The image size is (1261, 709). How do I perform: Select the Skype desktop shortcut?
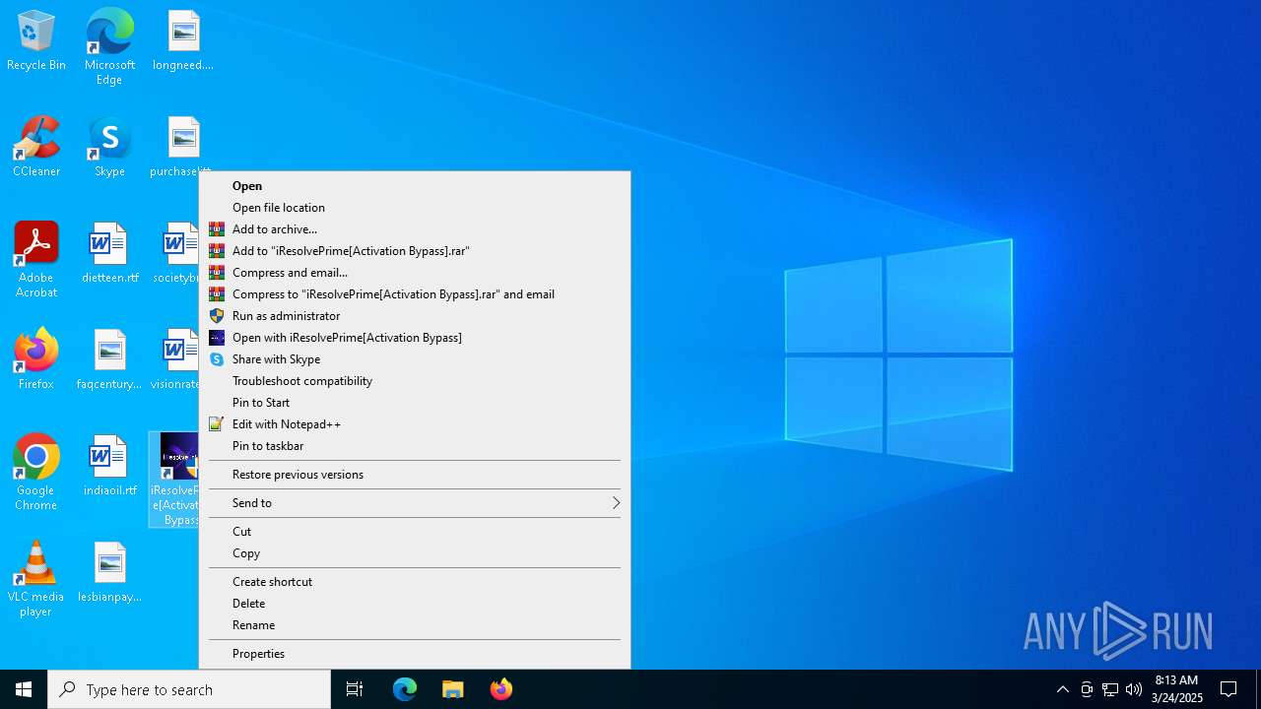click(109, 148)
